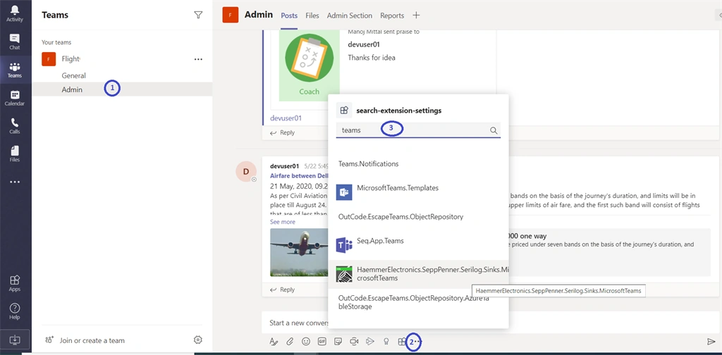Open more compose extensions ellipsis

pyautogui.click(x=416, y=342)
